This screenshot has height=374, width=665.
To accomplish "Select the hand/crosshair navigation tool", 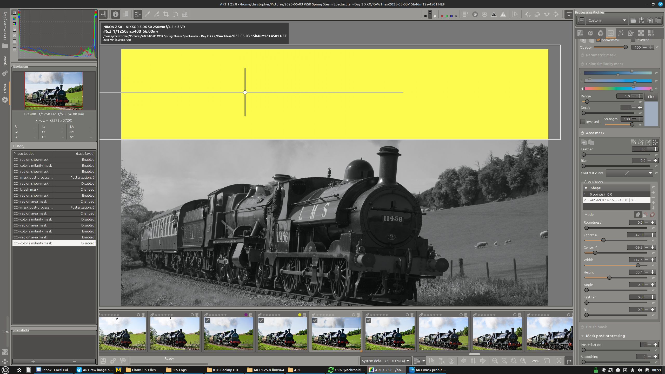I will click(138, 14).
